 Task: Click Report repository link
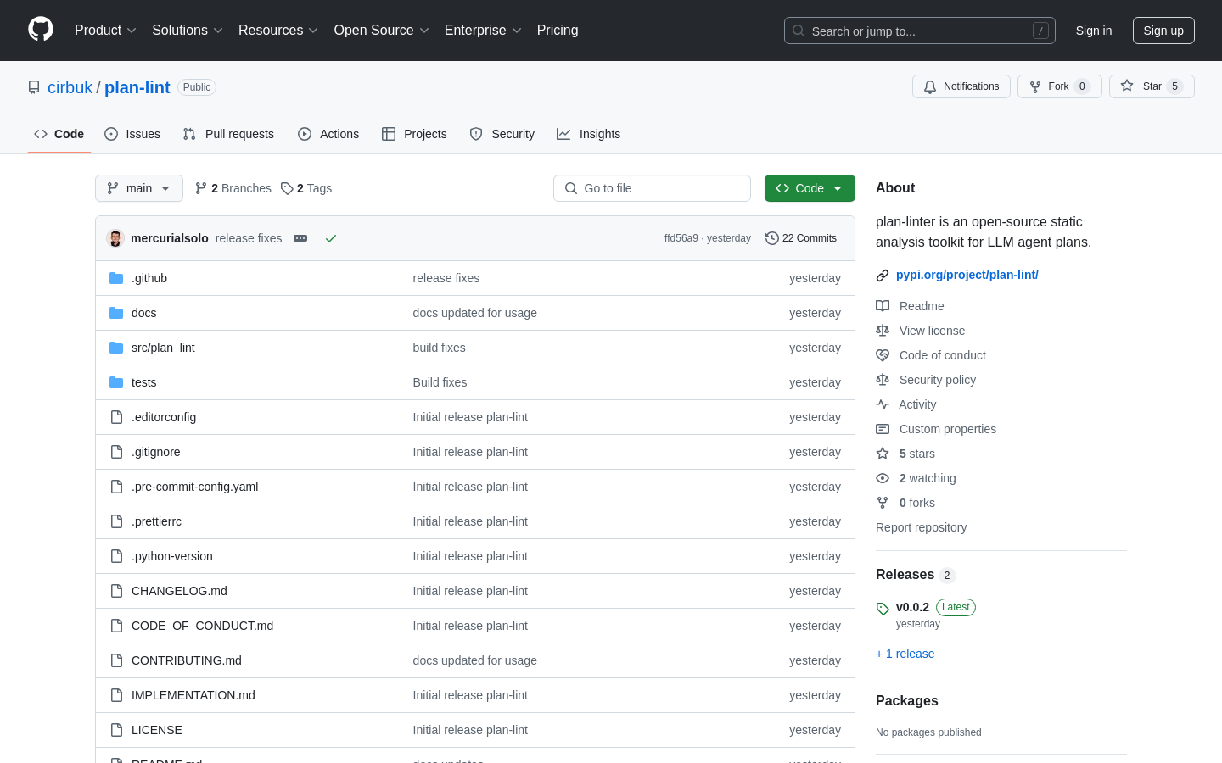click(x=921, y=527)
